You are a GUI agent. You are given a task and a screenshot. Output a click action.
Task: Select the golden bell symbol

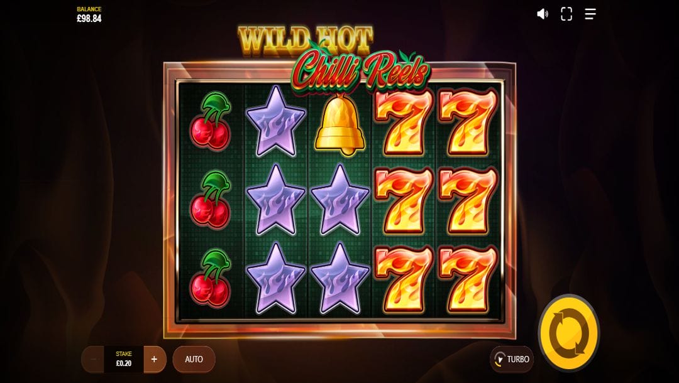(x=340, y=125)
